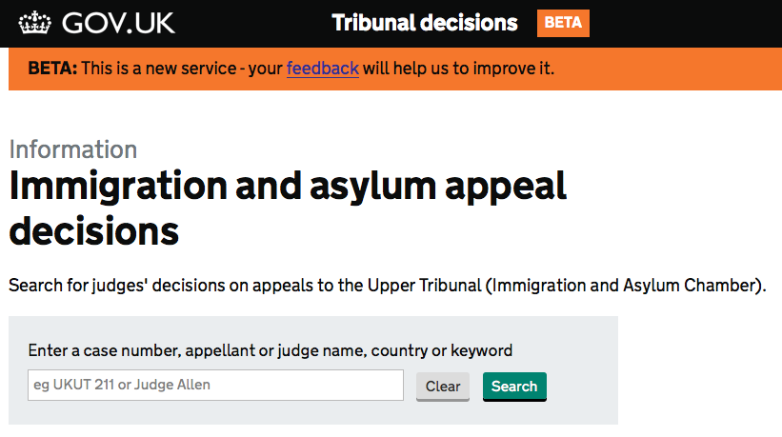Click 'will help us to improve it' banner text
The width and height of the screenshot is (782, 437).
(458, 69)
